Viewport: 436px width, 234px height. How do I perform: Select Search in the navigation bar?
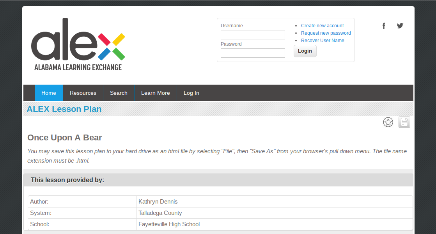pyautogui.click(x=119, y=93)
